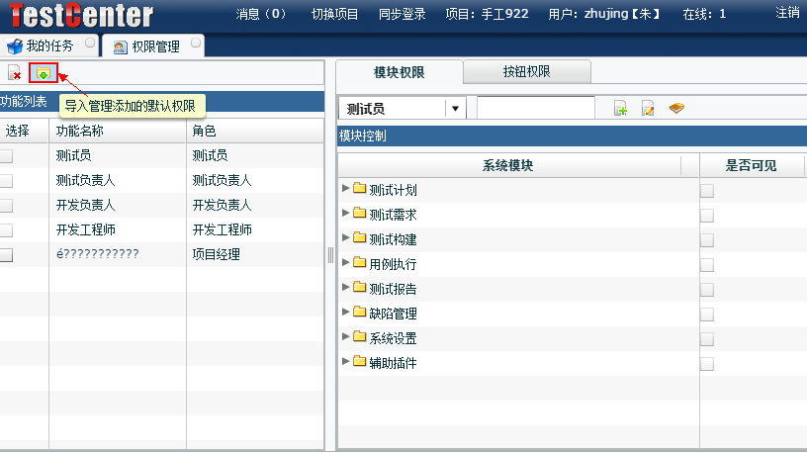Click the edit page icon with pencil
Screen dimensions: 807x453
[x=648, y=109]
